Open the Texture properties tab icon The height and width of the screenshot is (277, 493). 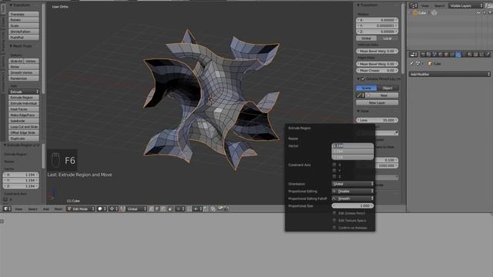click(x=475, y=55)
